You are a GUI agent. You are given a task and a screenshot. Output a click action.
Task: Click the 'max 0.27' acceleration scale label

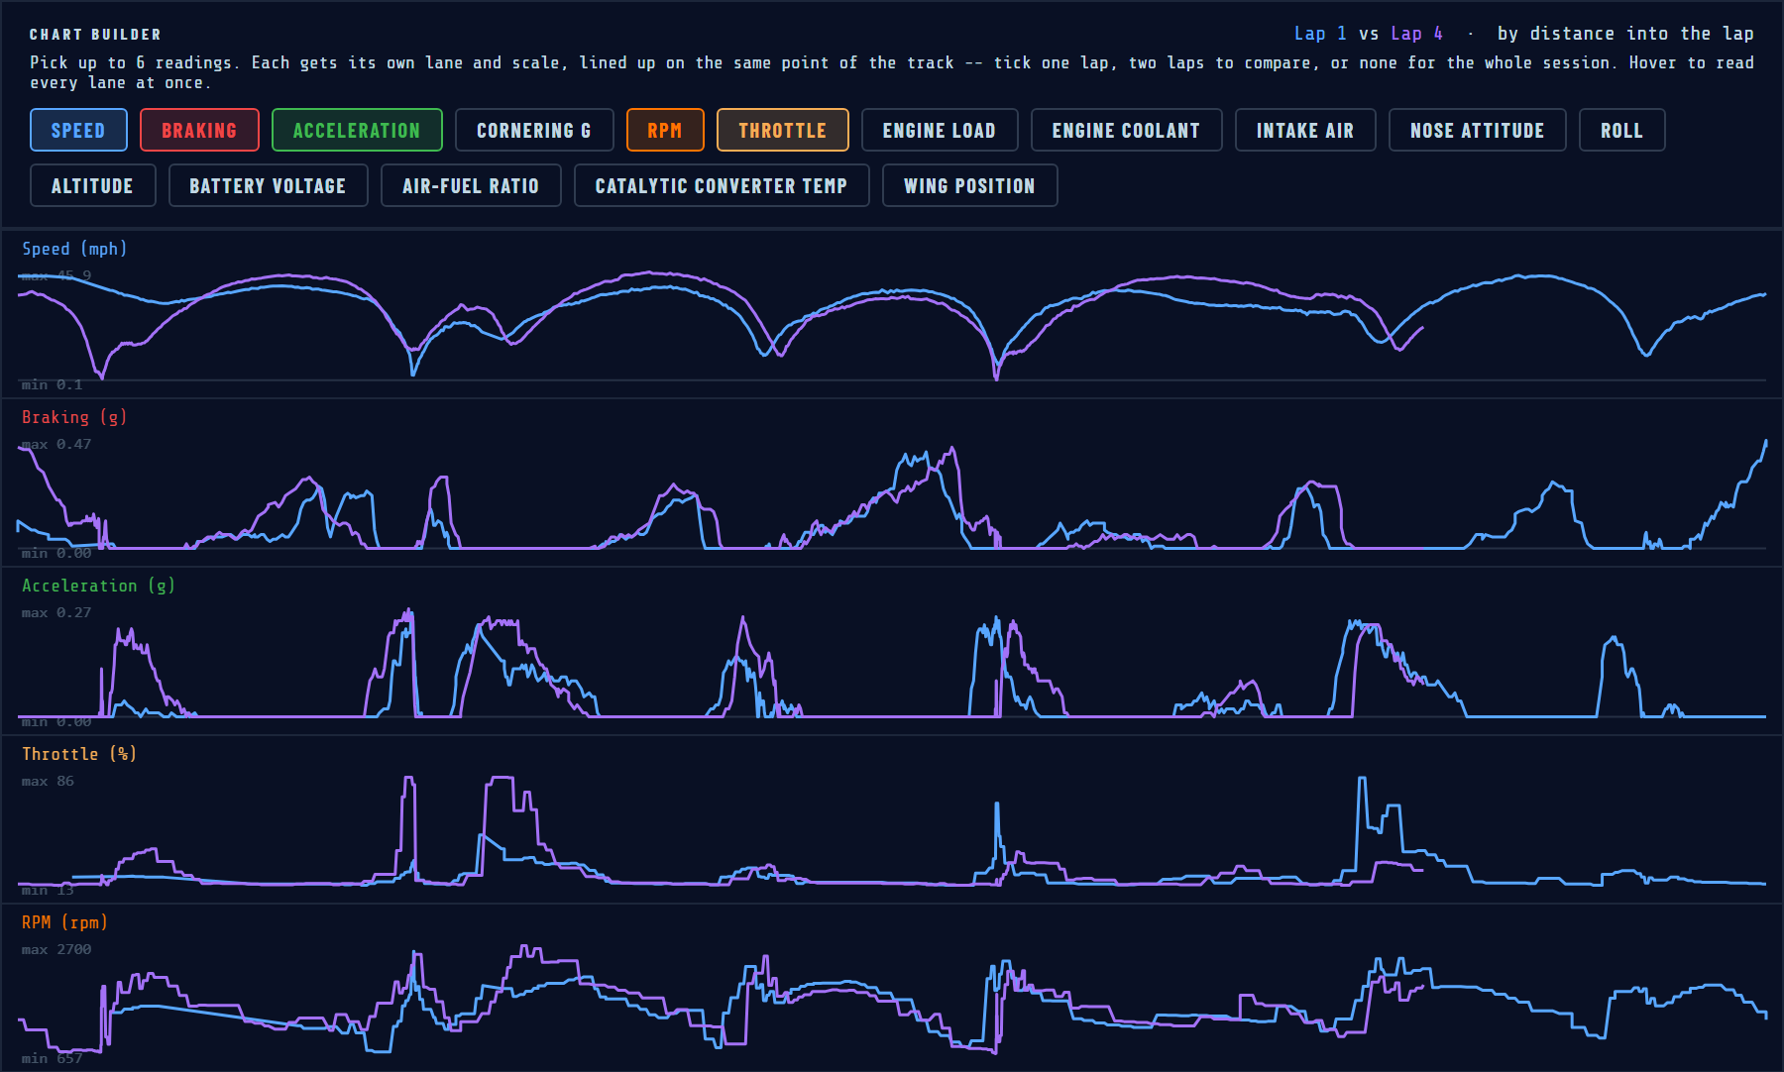click(x=56, y=612)
